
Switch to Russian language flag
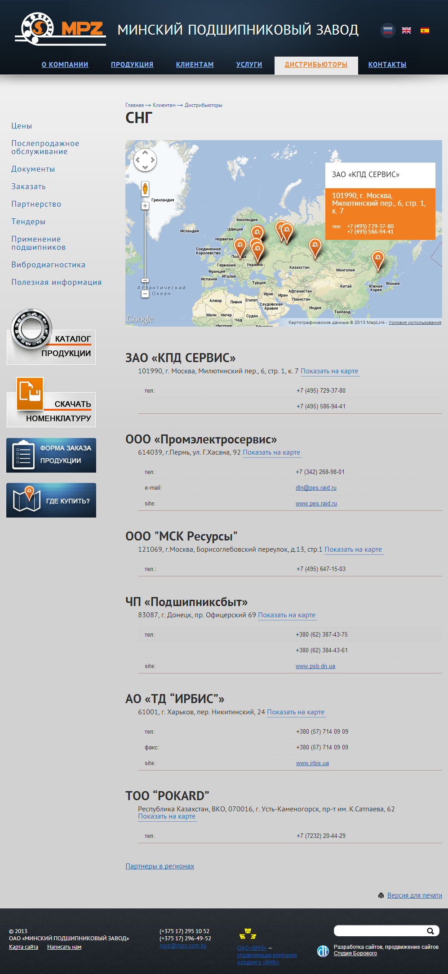pyautogui.click(x=388, y=31)
